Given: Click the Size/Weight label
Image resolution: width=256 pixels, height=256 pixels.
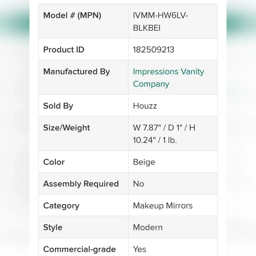Looking at the screenshot, I should click(x=67, y=128).
